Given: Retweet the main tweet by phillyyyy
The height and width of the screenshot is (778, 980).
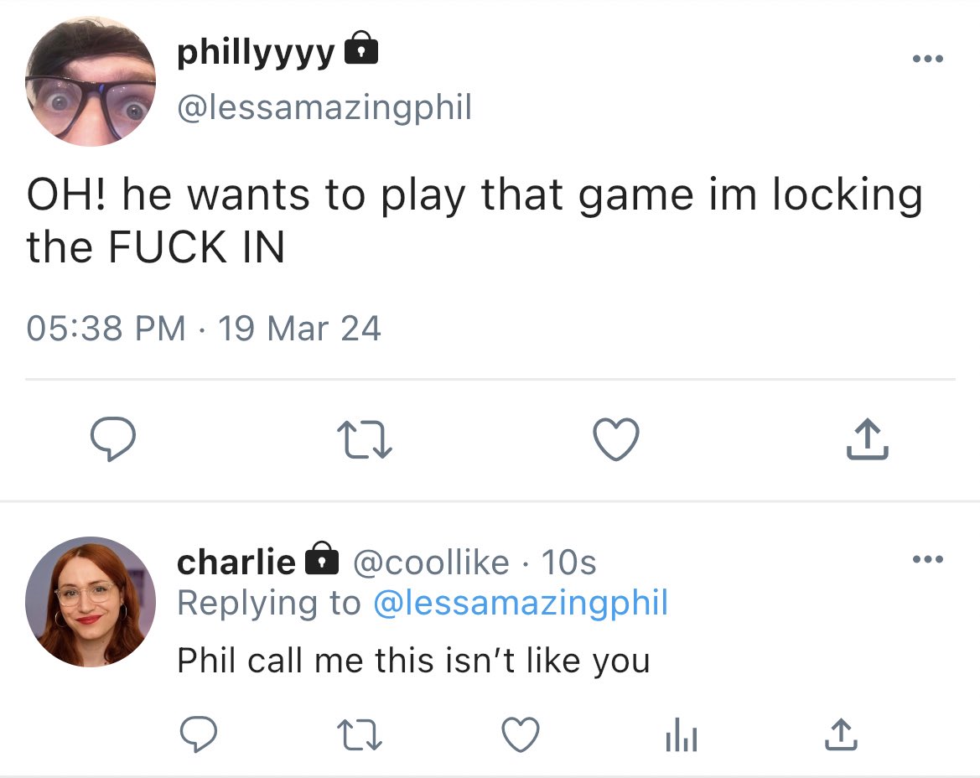Looking at the screenshot, I should (365, 439).
